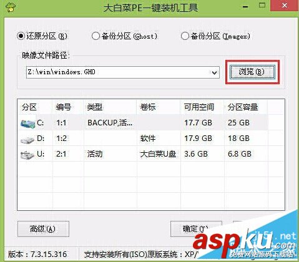Screen dimensions: 299x262
Task: Sort by 分区 column header
Action: pyautogui.click(x=29, y=107)
